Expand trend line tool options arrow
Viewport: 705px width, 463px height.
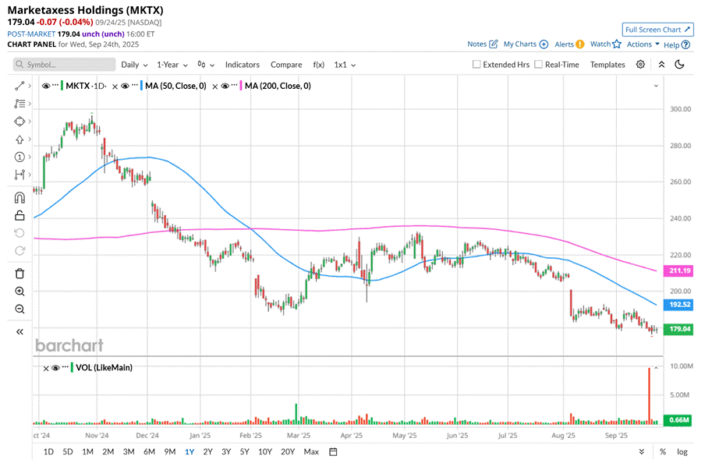pos(30,86)
